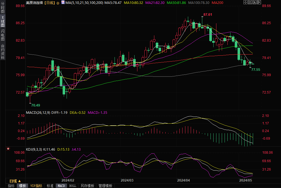Open 管理模板 to manage templates

point(105,186)
